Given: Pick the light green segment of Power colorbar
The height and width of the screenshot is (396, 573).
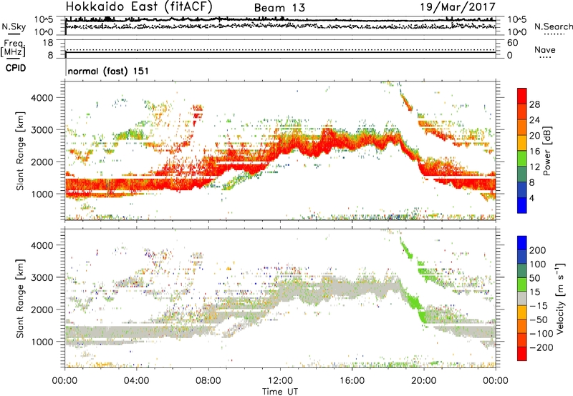Looking at the screenshot, I should 522,159.
